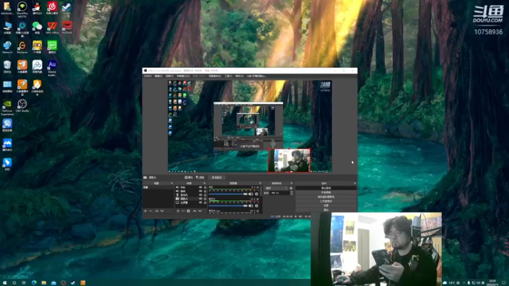This screenshot has width=509, height=286.
Task: Open settings gear of first mixer channel
Action: tap(256, 194)
